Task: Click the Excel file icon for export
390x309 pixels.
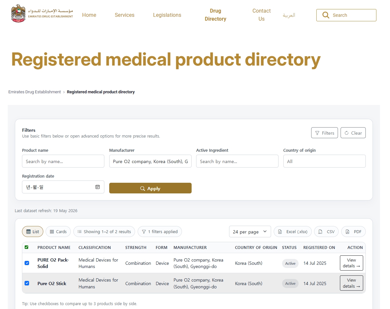Action: click(x=280, y=232)
